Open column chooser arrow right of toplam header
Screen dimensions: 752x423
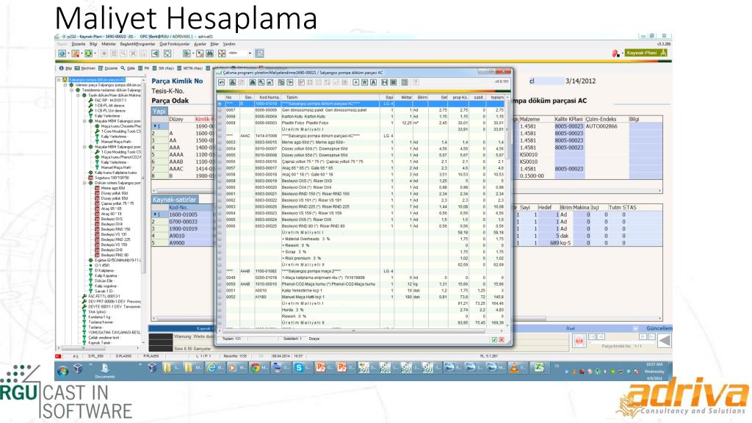click(507, 98)
